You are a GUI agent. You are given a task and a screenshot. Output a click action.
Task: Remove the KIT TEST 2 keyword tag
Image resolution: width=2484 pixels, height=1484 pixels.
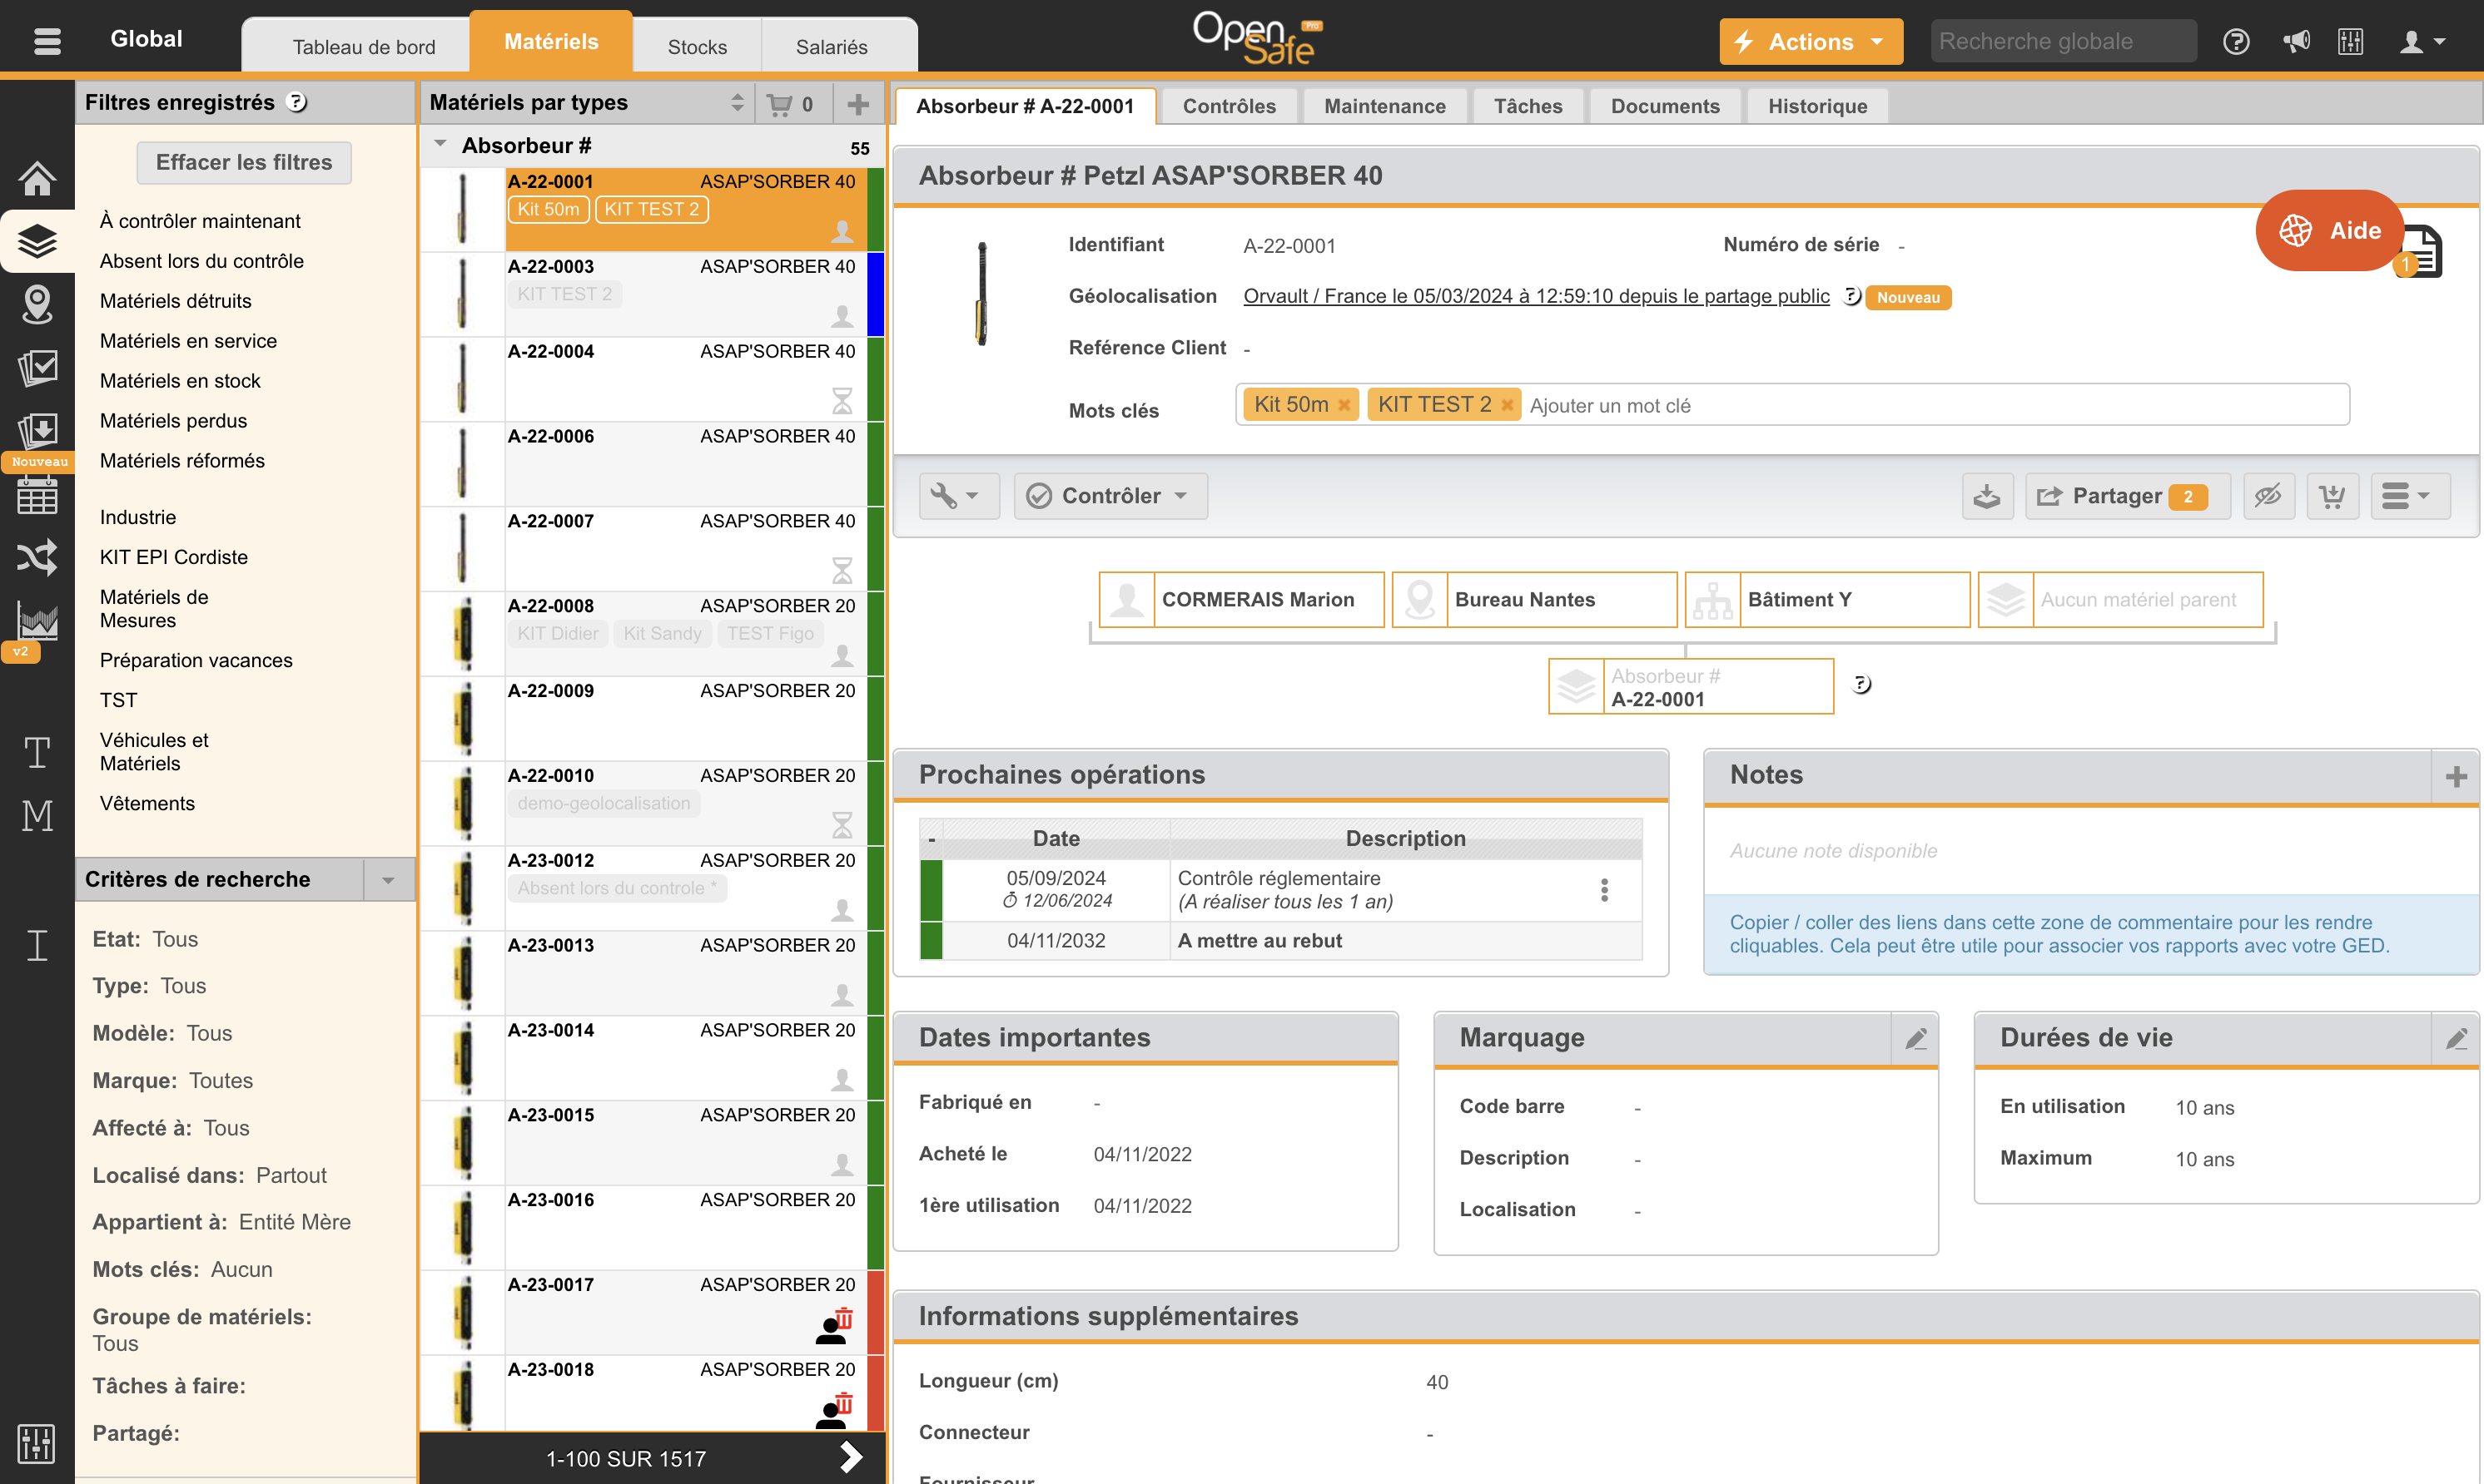[1507, 405]
